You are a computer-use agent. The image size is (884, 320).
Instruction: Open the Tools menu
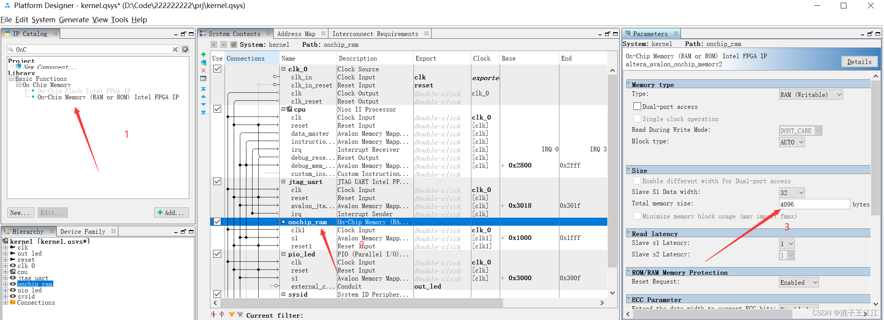120,20
